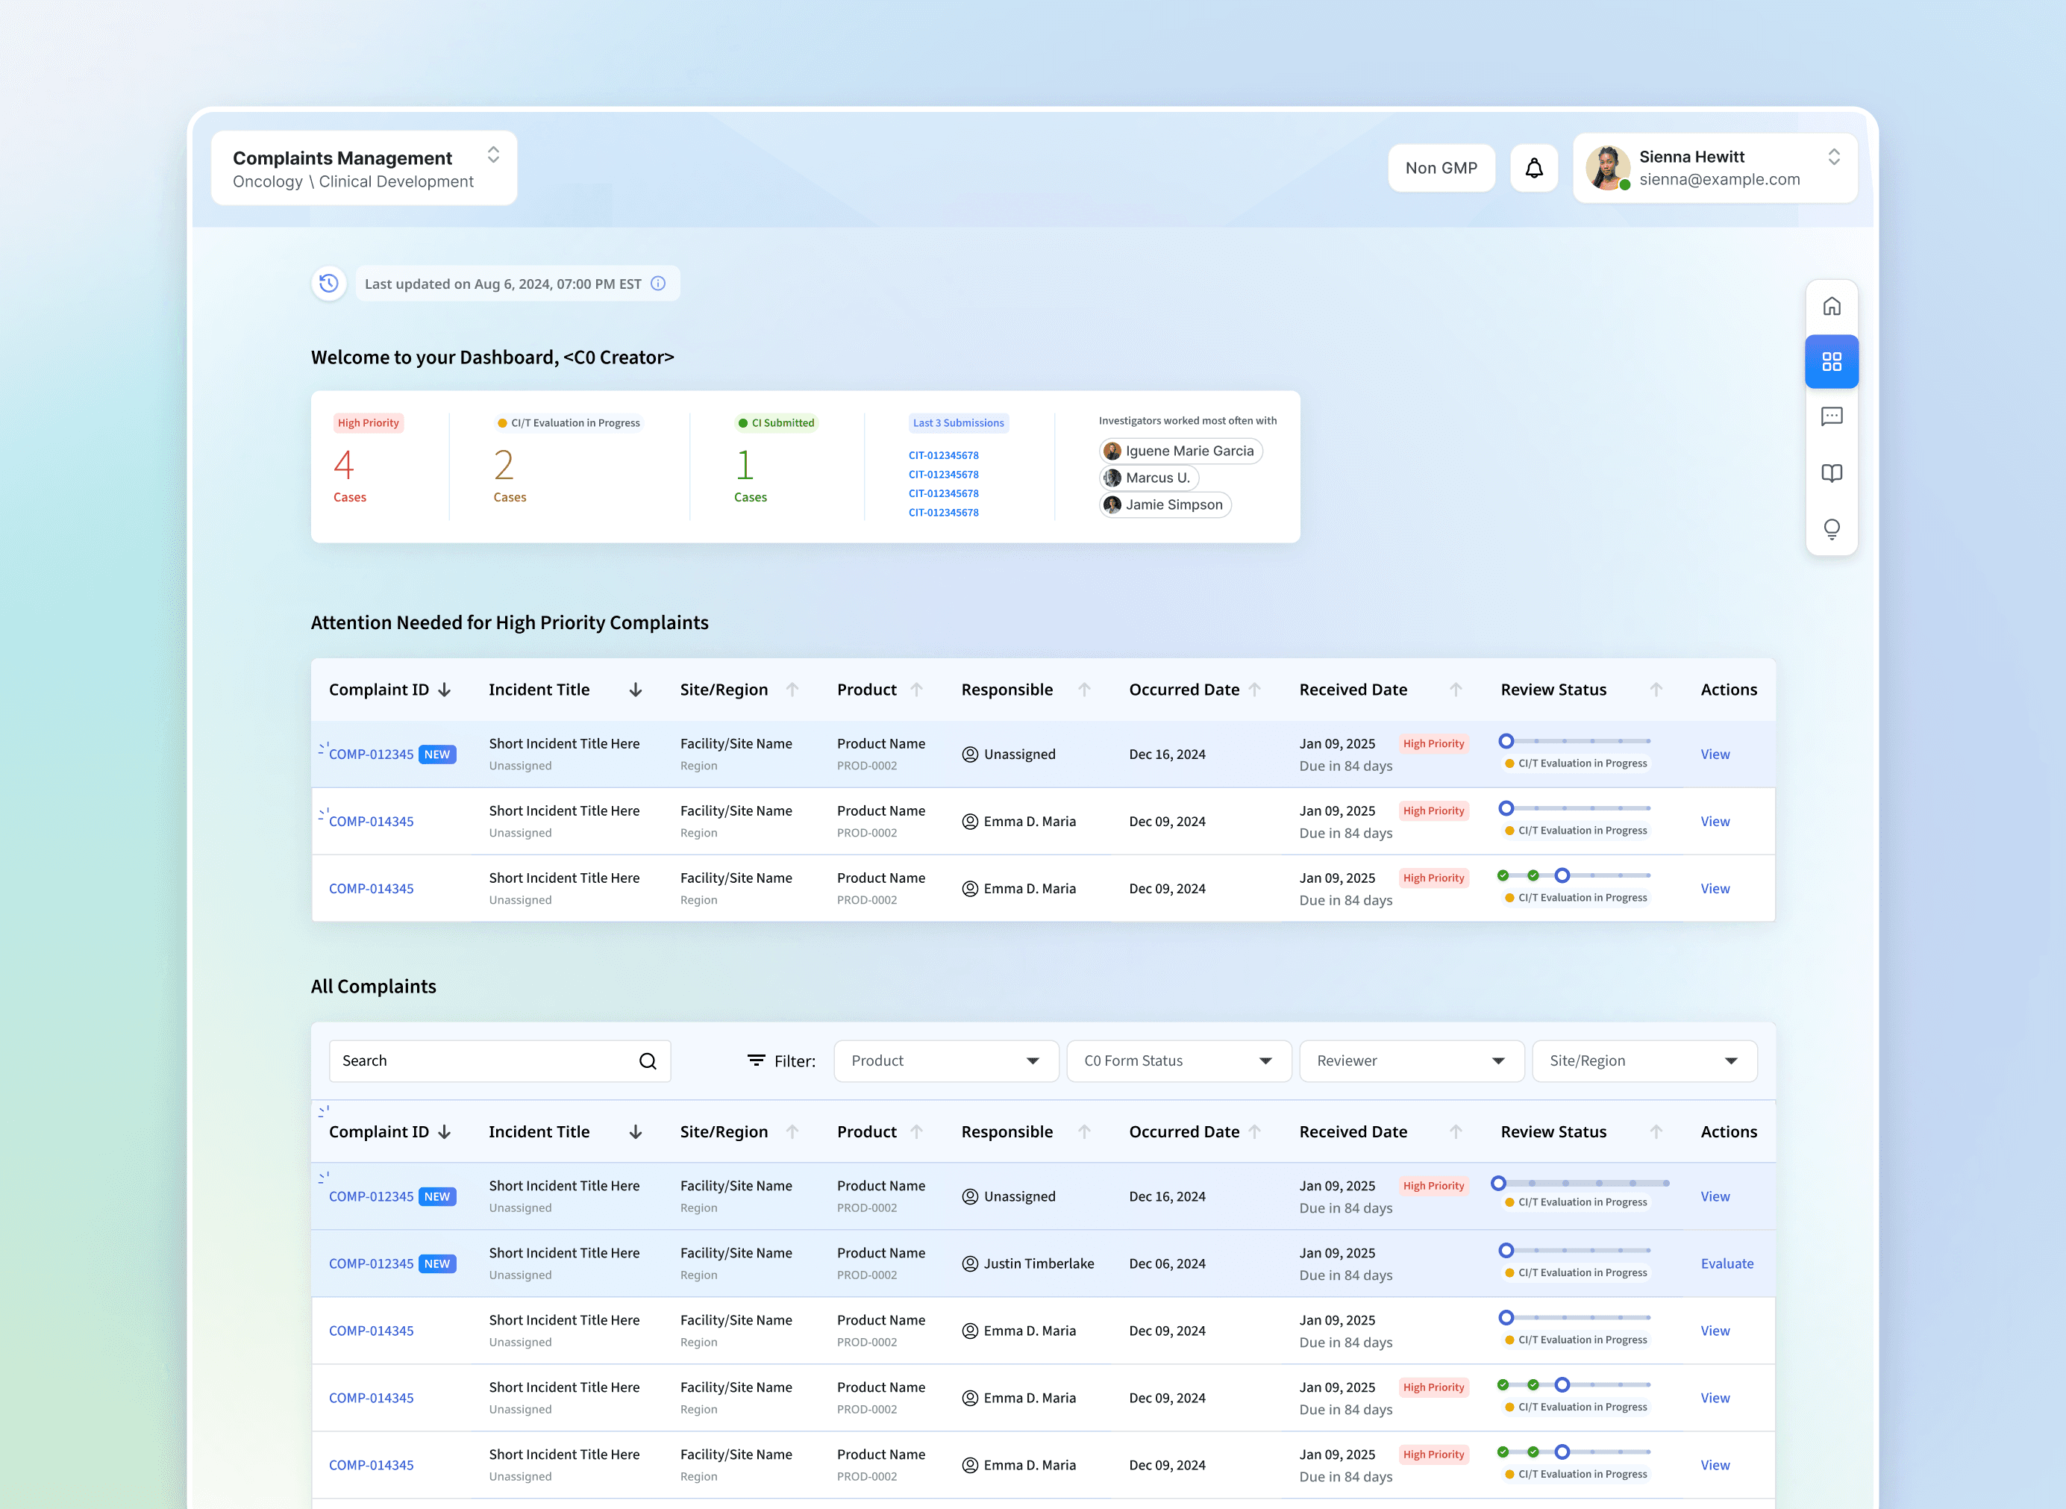
Task: Click progress tracker of third high priority row
Action: click(x=1574, y=875)
